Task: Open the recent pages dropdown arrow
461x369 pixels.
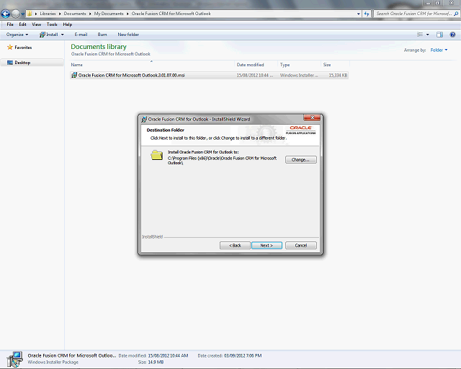Action: (22, 14)
